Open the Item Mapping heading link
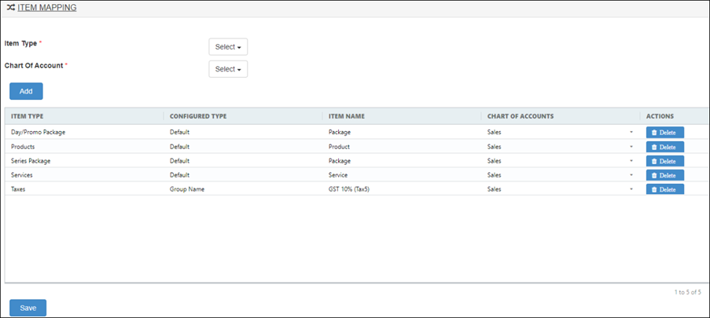This screenshot has height=318, width=710. point(47,8)
